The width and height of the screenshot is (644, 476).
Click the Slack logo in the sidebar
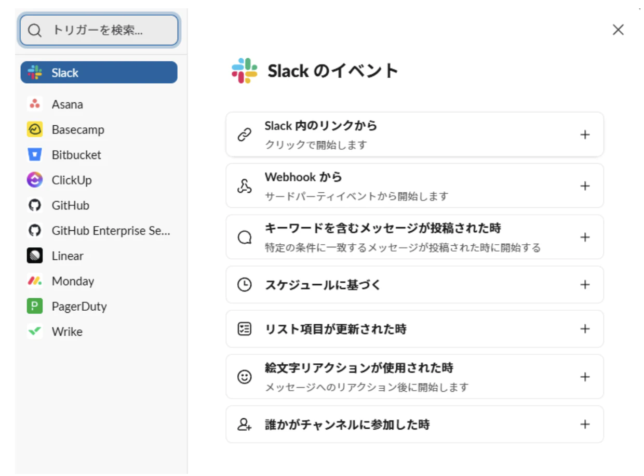point(35,72)
